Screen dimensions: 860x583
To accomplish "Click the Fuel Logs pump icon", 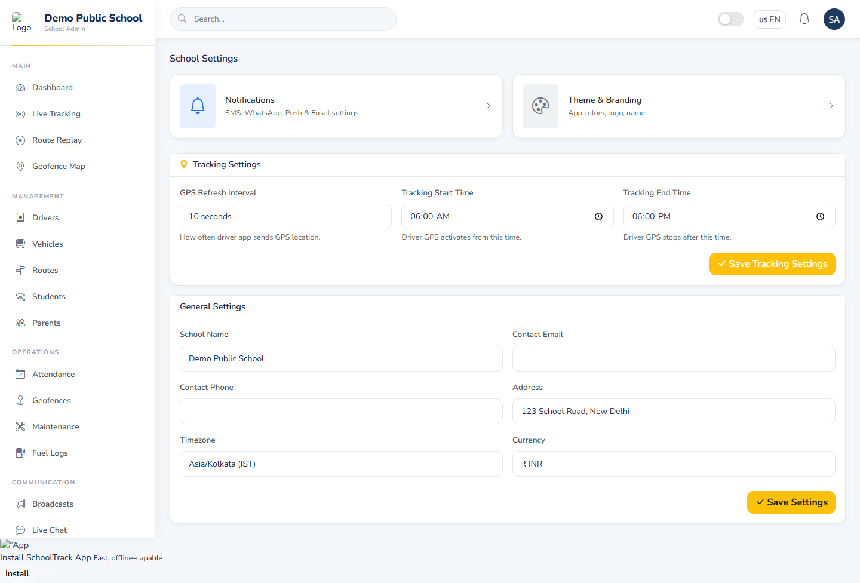I will (20, 453).
